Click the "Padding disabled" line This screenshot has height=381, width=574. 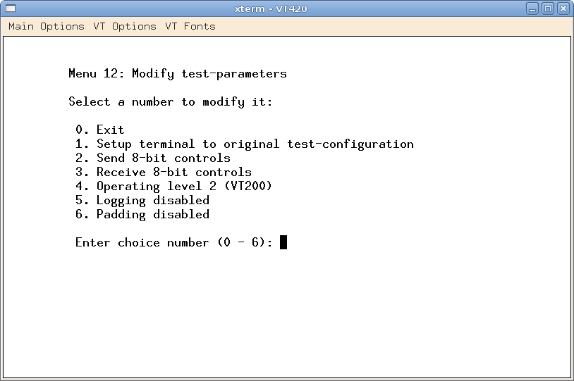coord(152,214)
